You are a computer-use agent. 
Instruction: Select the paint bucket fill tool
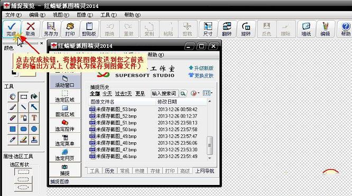point(34,96)
